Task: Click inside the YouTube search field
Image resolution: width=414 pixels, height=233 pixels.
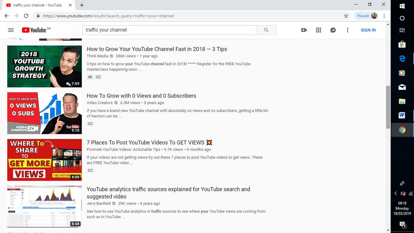Action: pos(170,30)
